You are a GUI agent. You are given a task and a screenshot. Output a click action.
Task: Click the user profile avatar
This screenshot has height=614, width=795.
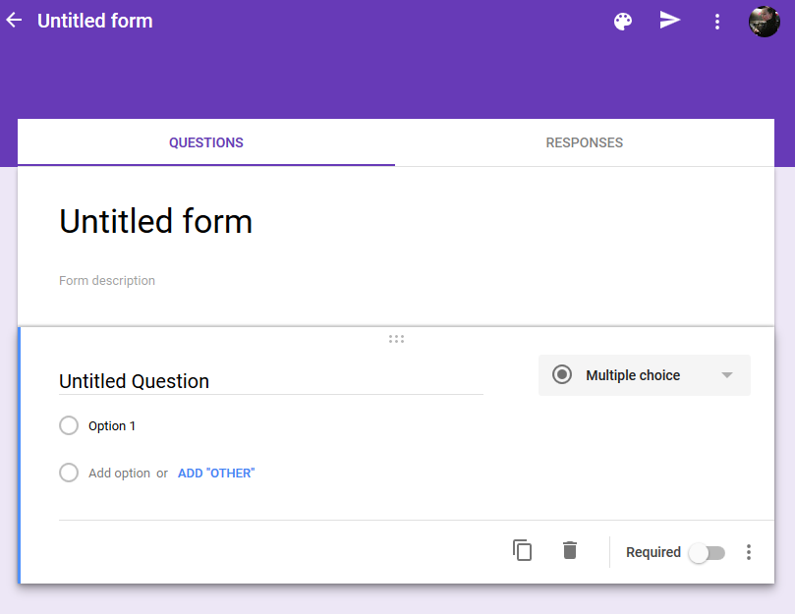[764, 21]
